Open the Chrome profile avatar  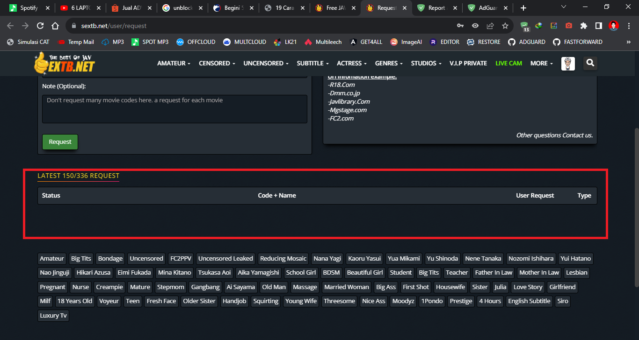[x=613, y=26]
